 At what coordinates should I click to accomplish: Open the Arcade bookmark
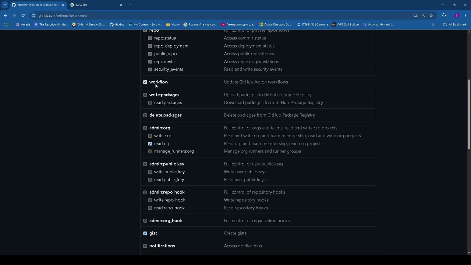pyautogui.click(x=23, y=25)
